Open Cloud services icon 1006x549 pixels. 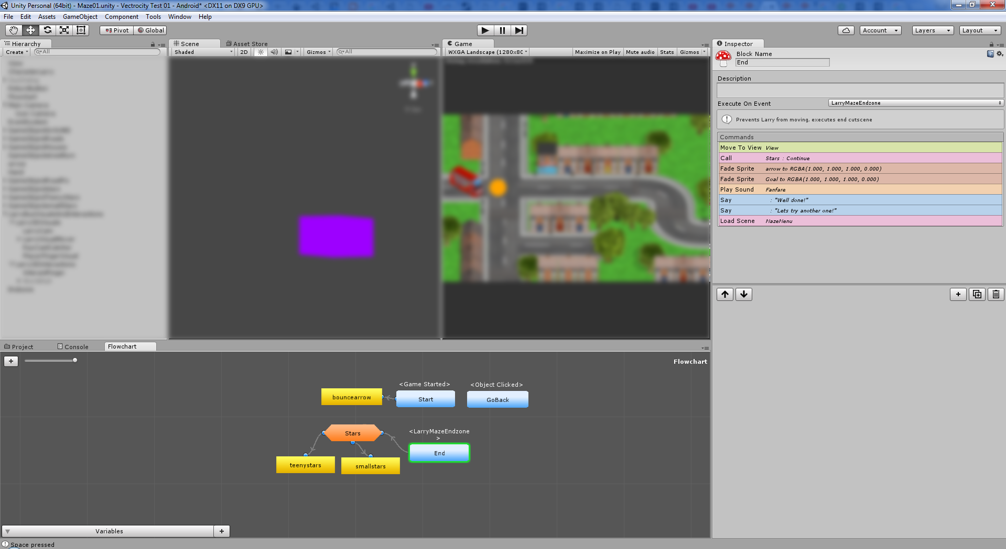[846, 30]
